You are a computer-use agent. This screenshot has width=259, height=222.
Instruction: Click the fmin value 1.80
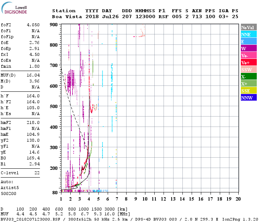coord(34,66)
